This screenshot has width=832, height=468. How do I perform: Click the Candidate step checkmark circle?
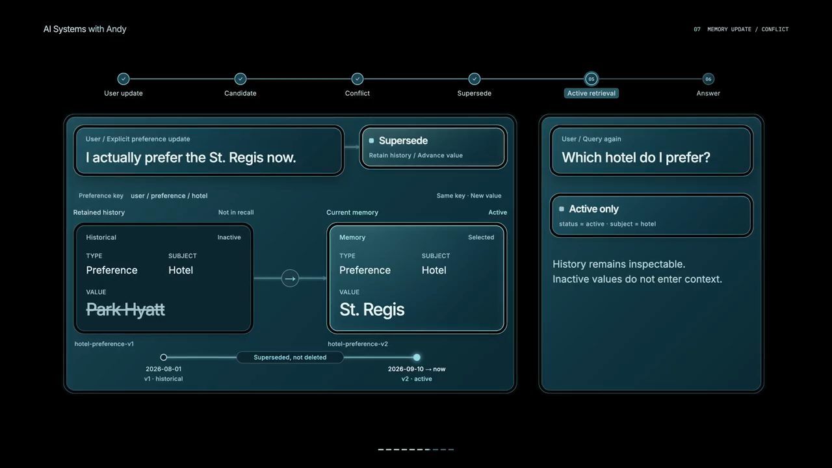point(240,79)
